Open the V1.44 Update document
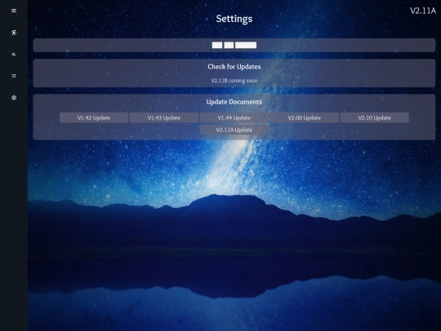Screen dimensions: 441x331 click(x=234, y=118)
